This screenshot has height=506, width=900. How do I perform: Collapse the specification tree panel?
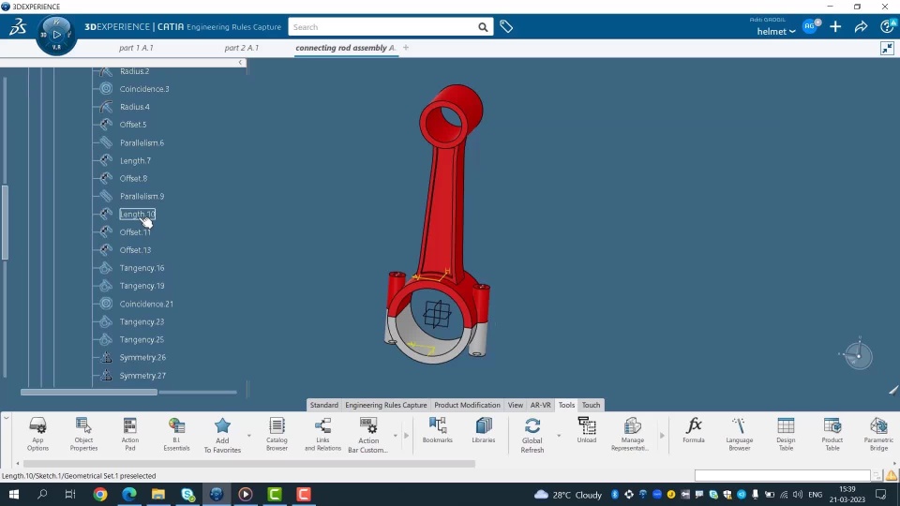pos(240,63)
